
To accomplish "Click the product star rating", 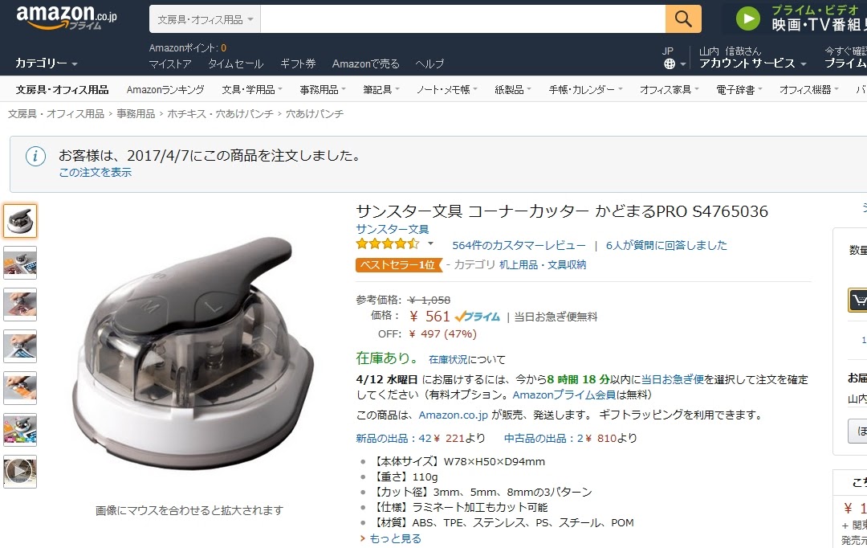I will point(387,243).
